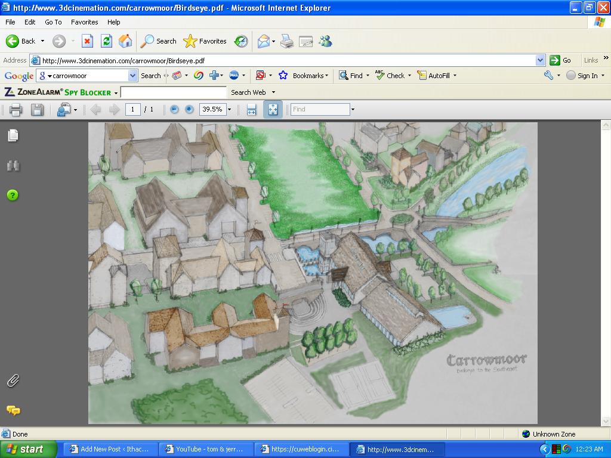Open the Pages panel in sidebar
The image size is (611, 458).
13,136
